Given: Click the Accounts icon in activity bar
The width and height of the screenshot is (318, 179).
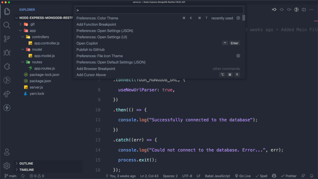Looking at the screenshot, I should point(7,152).
